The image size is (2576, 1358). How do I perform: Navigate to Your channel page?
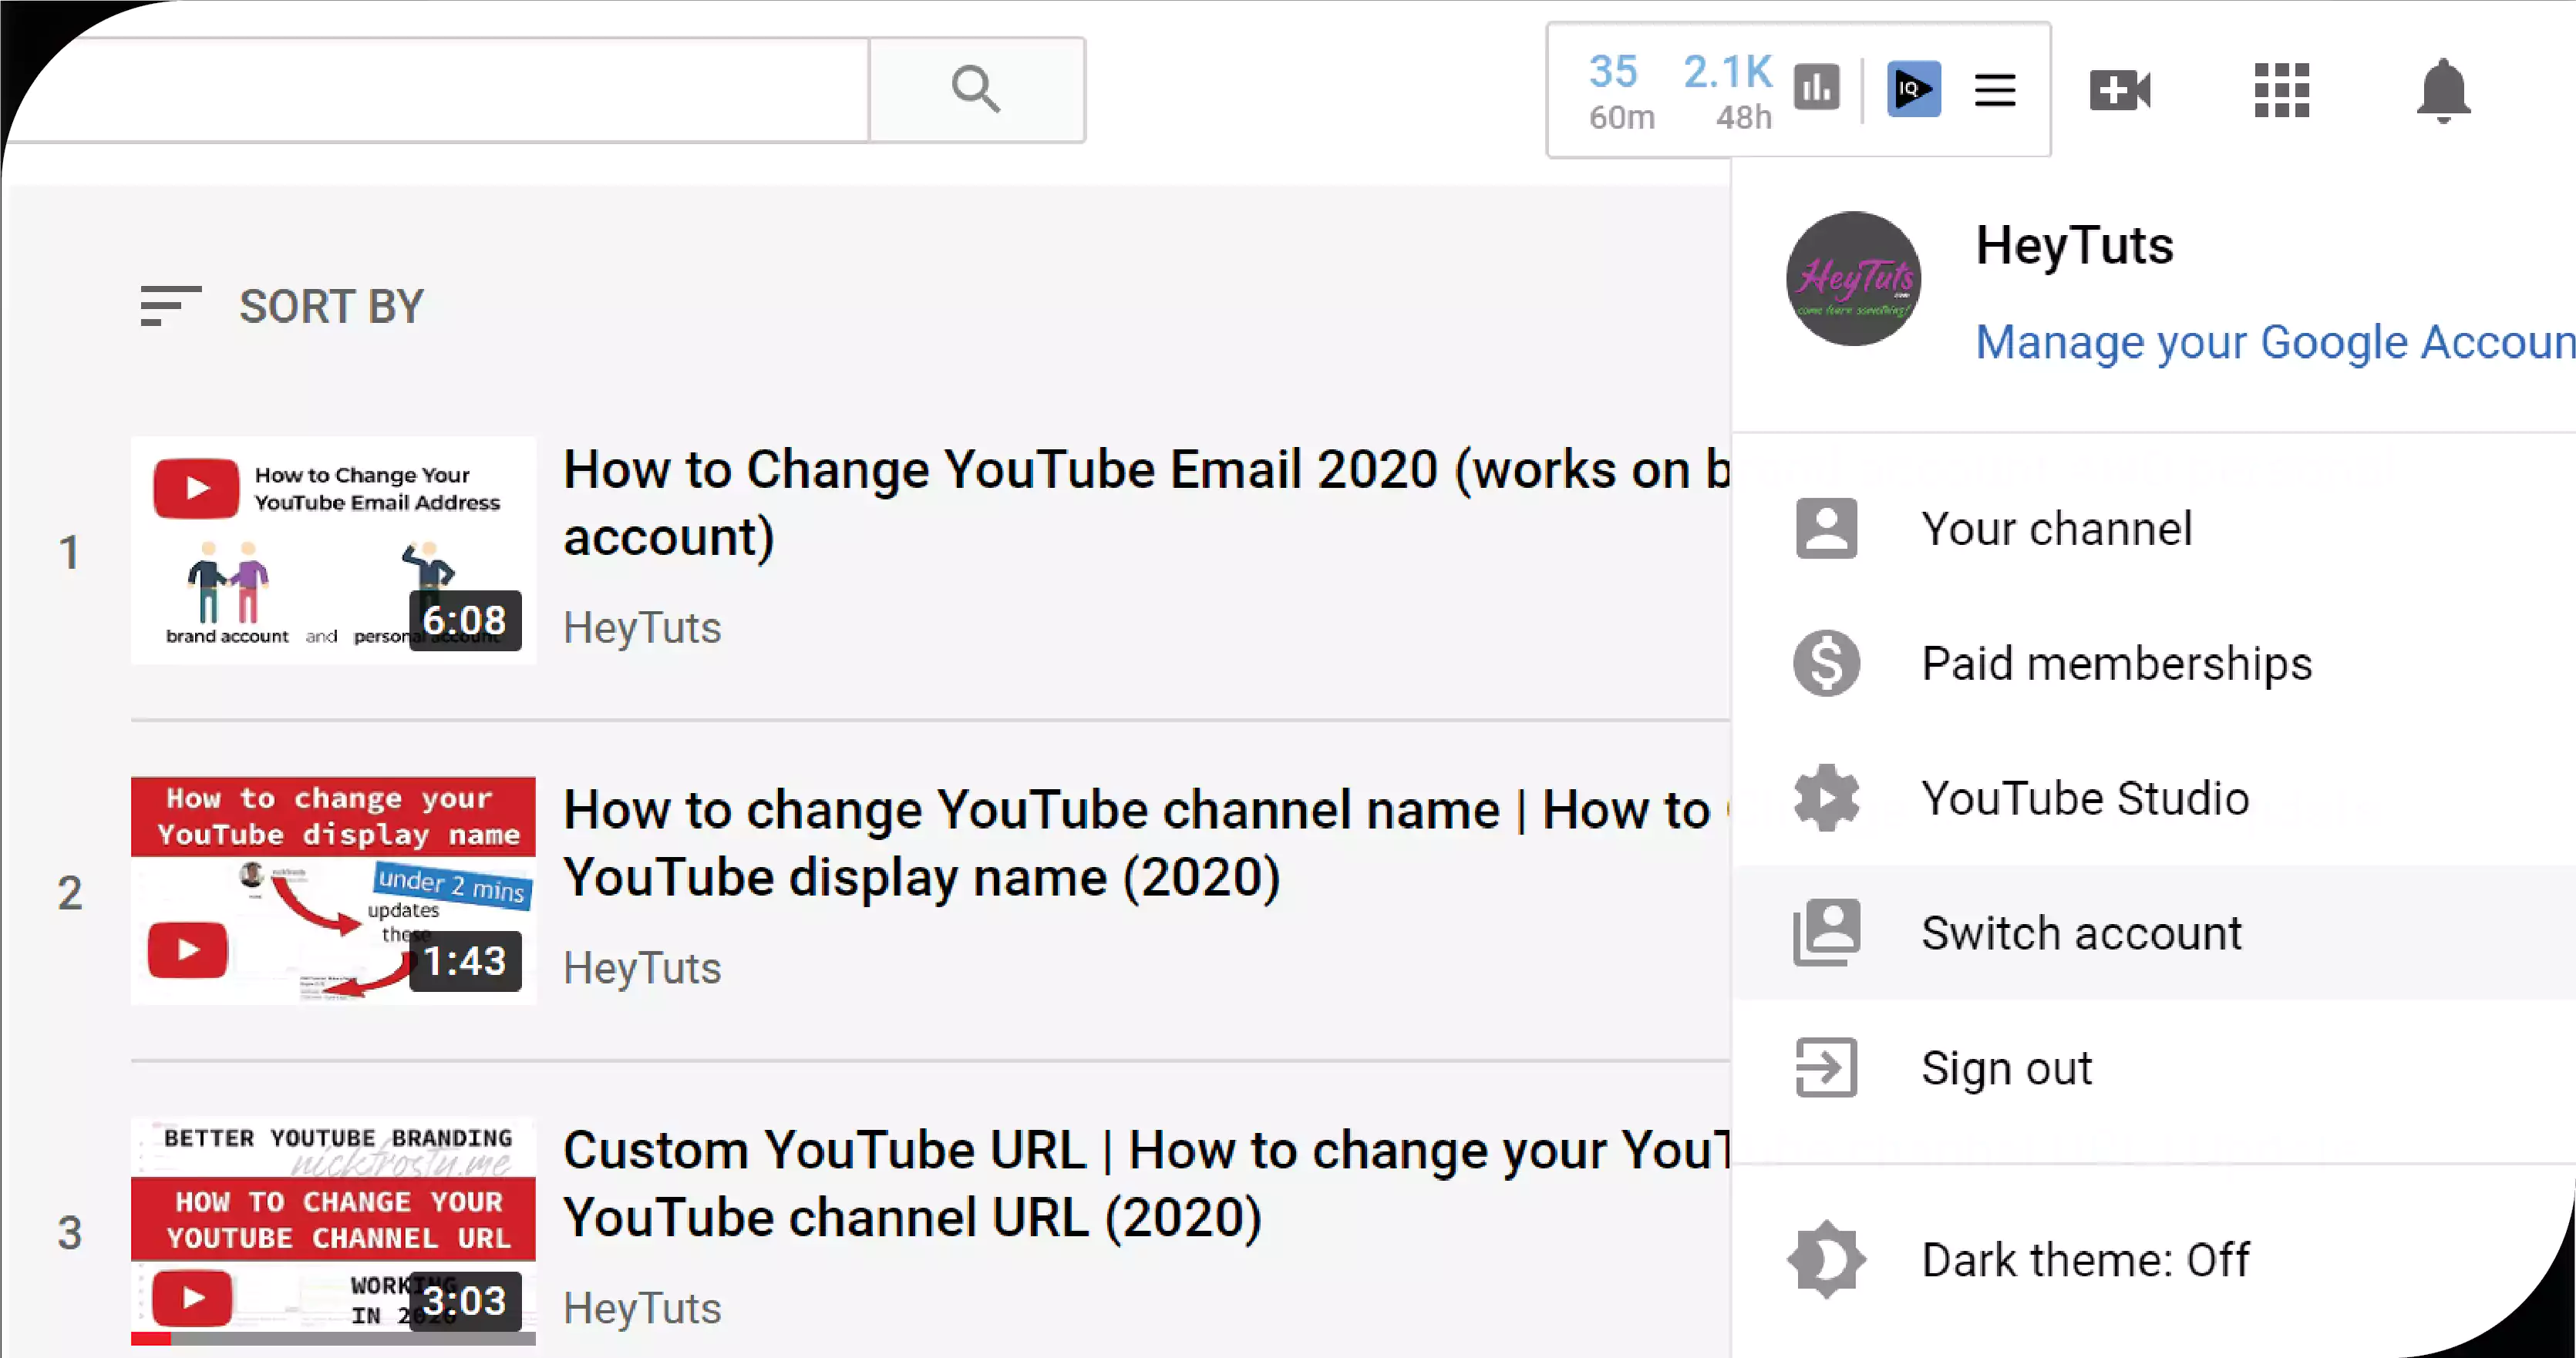[2055, 528]
